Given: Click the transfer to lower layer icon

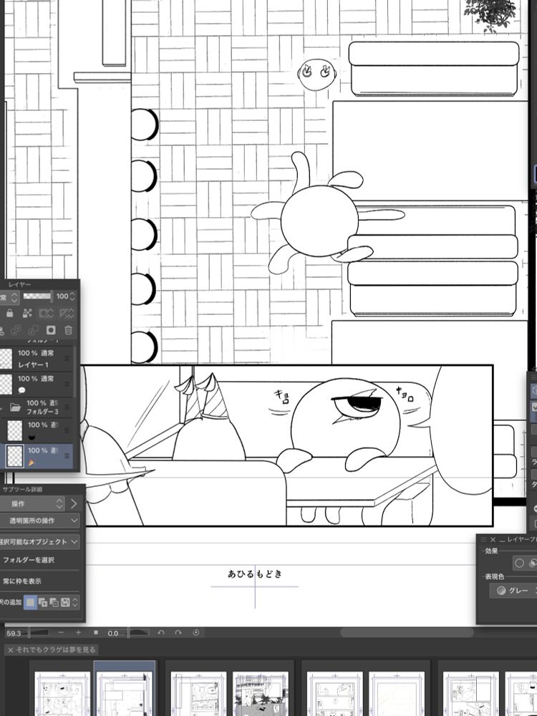Looking at the screenshot, I should (x=16, y=330).
